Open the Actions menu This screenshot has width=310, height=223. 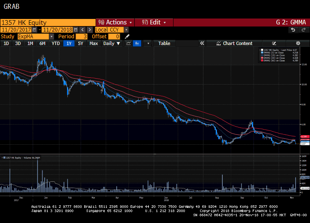tap(115, 22)
